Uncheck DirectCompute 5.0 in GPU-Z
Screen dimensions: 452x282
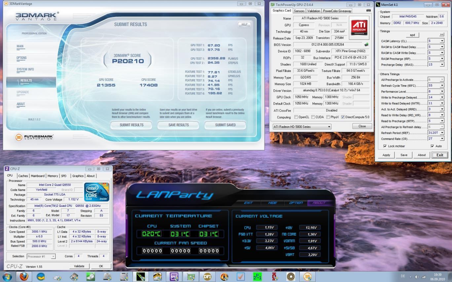pyautogui.click(x=343, y=117)
